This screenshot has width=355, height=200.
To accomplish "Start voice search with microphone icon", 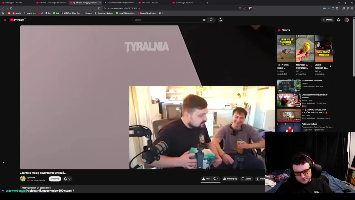I will tap(220, 20).
